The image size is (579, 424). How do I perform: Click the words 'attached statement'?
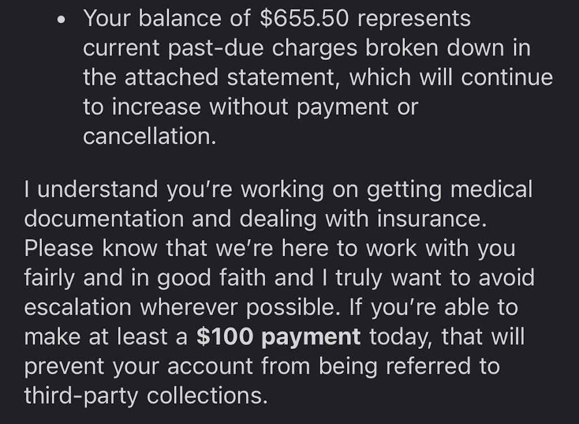(228, 77)
